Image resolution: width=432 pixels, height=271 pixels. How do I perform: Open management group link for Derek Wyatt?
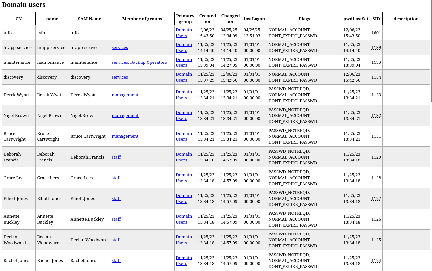[125, 95]
